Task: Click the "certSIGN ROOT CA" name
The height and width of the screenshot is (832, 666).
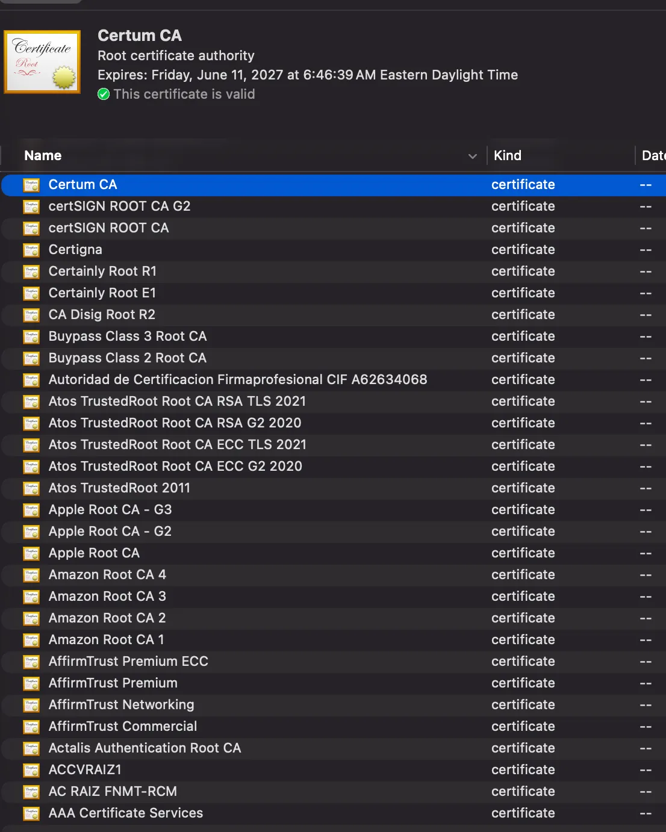Action: tap(108, 228)
